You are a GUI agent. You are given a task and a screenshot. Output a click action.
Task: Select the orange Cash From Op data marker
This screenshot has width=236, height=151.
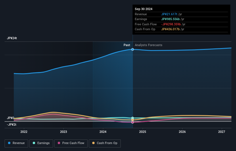coord(133,120)
